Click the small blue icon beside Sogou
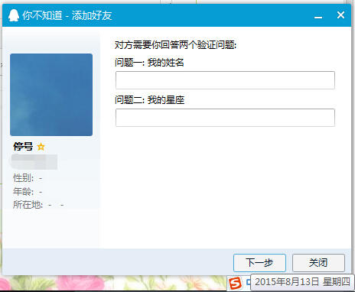The height and width of the screenshot is (292, 355). (x=249, y=282)
